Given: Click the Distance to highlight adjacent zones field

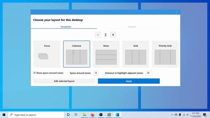Looking at the screenshot, I should tap(149, 73).
